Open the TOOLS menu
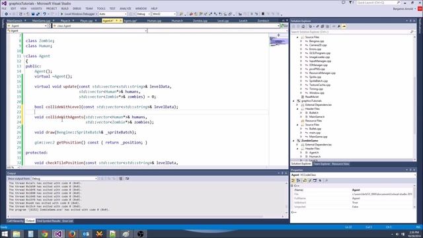The image size is (423, 238). [x=101, y=9]
